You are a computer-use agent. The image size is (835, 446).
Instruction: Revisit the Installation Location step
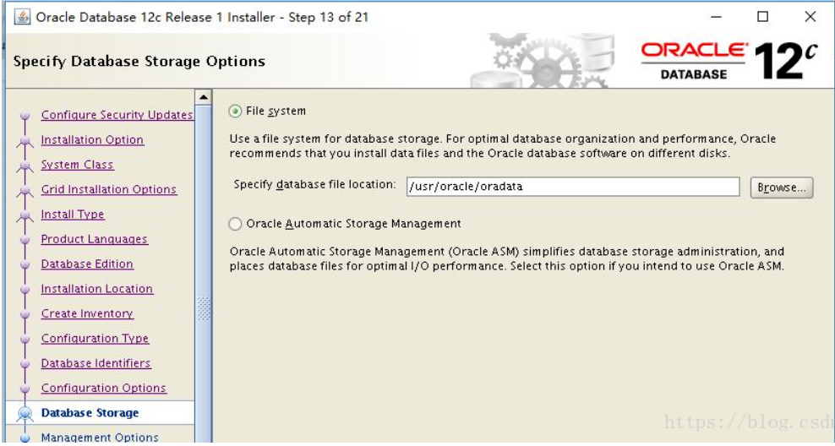pos(97,289)
